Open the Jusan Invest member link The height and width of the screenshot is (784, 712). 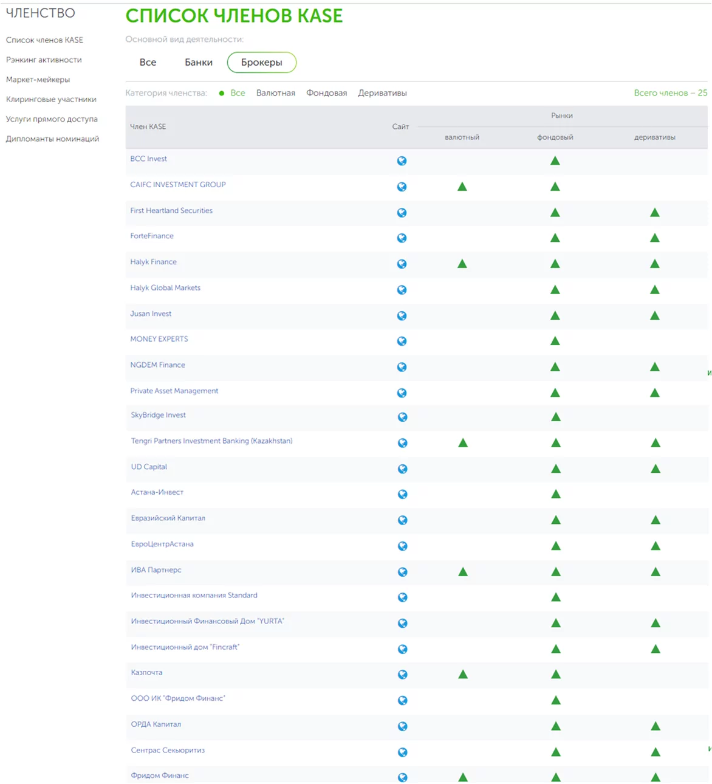(151, 314)
